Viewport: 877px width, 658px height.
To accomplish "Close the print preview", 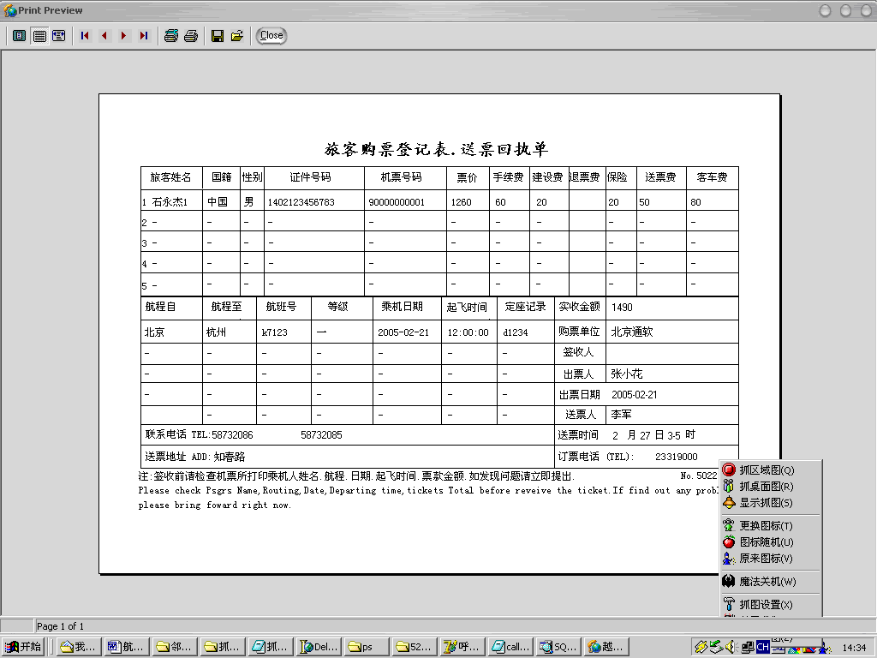I will [x=271, y=35].
